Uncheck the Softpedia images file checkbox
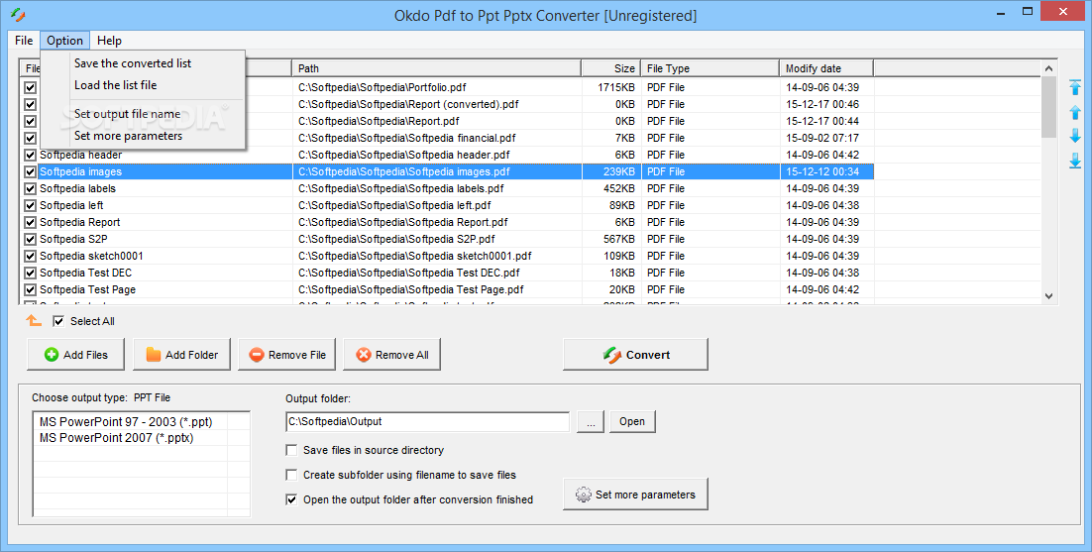The height and width of the screenshot is (552, 1092). 30,171
